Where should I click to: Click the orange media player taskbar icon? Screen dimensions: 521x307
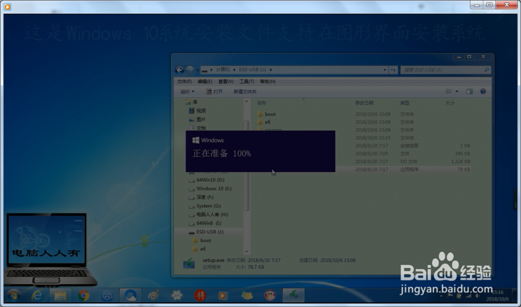223,296
